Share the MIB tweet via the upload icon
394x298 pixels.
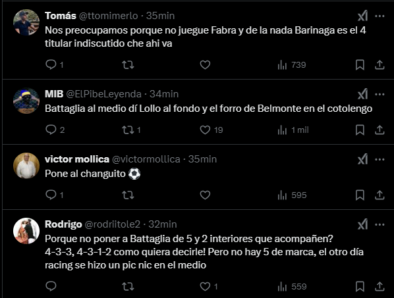coord(380,130)
